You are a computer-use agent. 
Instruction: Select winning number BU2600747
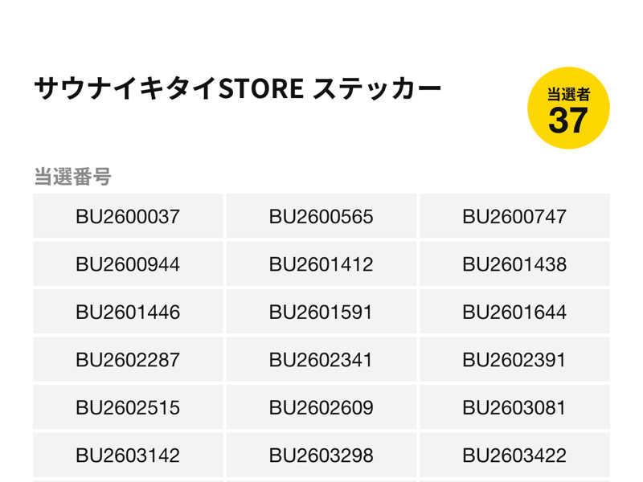pos(514,217)
